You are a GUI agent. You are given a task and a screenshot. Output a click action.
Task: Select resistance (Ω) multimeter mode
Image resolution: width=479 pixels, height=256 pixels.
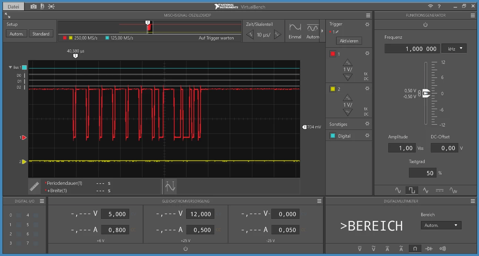(x=415, y=249)
